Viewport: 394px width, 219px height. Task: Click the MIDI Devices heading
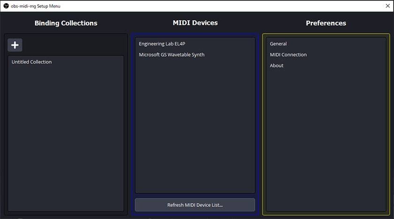pos(195,22)
